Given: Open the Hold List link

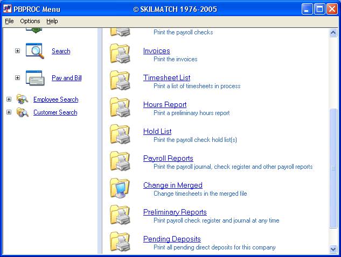Looking at the screenshot, I should 157,131.
